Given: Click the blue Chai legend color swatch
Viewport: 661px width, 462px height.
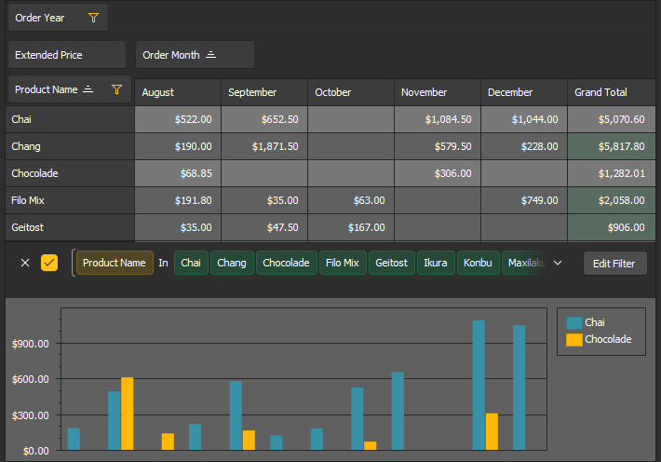Looking at the screenshot, I should click(x=574, y=323).
